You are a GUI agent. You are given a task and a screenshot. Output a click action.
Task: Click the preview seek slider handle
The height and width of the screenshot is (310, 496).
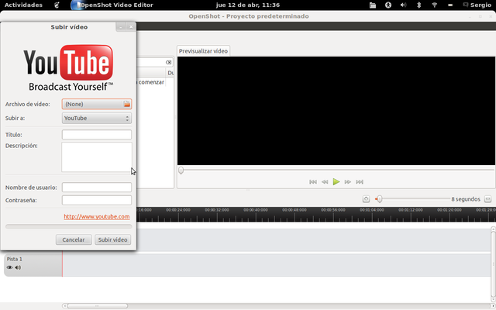tap(181, 170)
